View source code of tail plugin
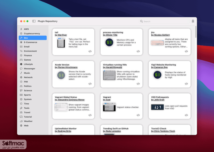Screen dimensions: 214x152 (90, 51)
